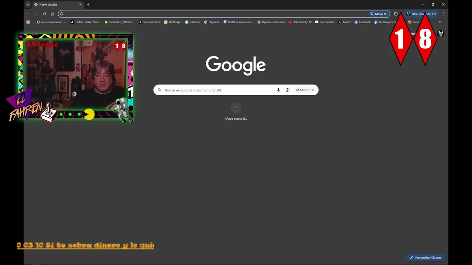Select the Nueva pestaña tab
472x265 pixels.
[58, 4]
